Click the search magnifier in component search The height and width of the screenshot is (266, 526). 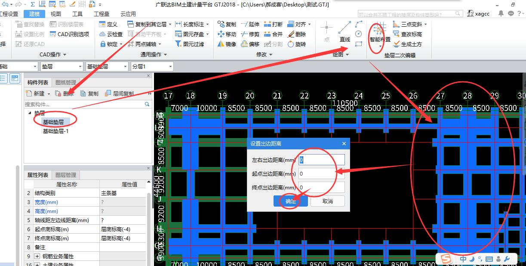click(x=147, y=104)
